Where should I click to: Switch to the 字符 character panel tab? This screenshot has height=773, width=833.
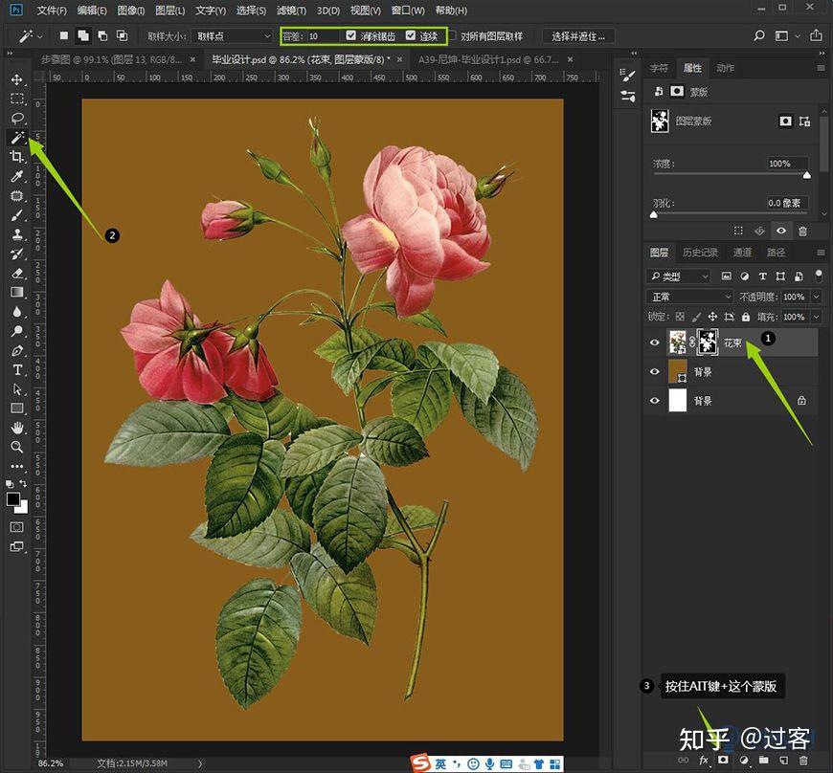point(659,68)
